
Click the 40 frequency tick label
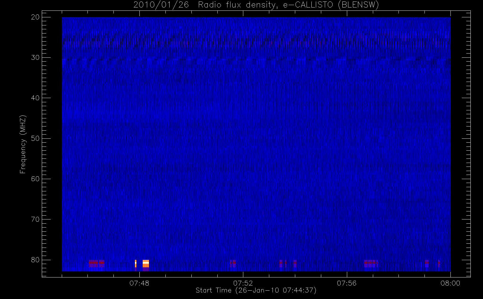(35, 98)
